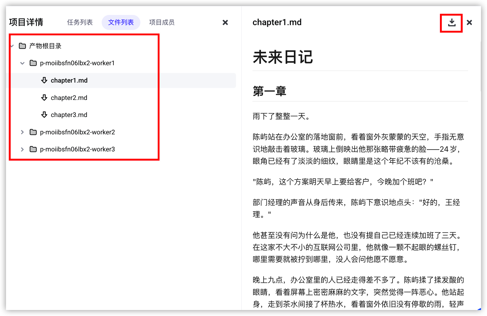Switch to the 项目成员 tab

(x=162, y=22)
